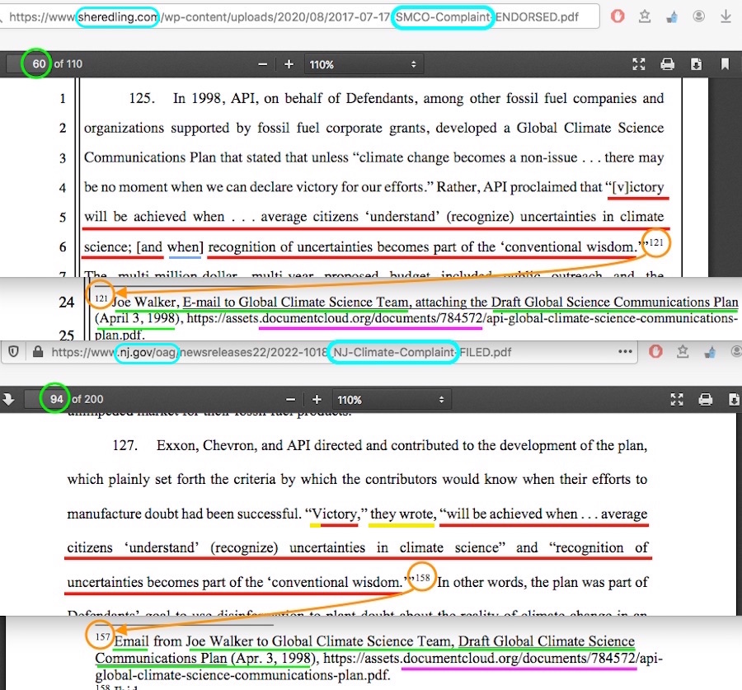
Task: Open tracking protection shield beside nj.gov URL
Action: [x=15, y=352]
